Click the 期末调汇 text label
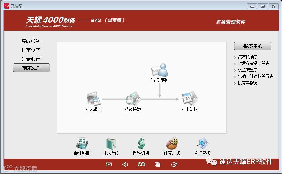Image resolution: width=282 pixels, height=174 pixels. (94, 109)
